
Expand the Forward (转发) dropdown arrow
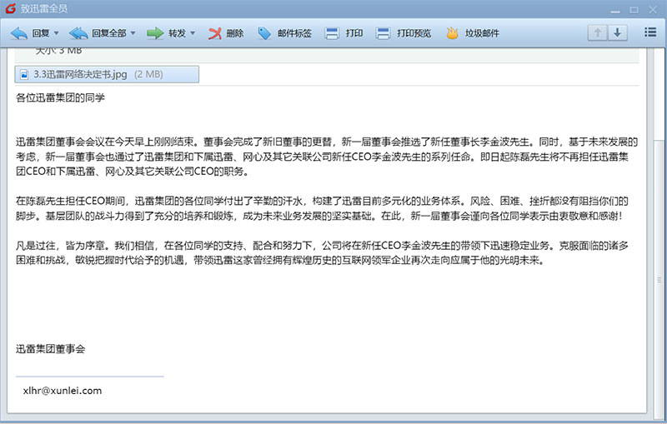click(193, 33)
